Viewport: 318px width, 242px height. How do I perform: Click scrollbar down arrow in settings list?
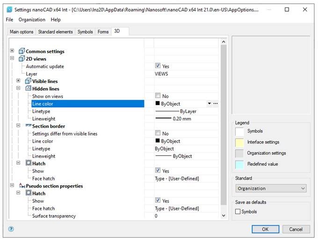coord(224,215)
